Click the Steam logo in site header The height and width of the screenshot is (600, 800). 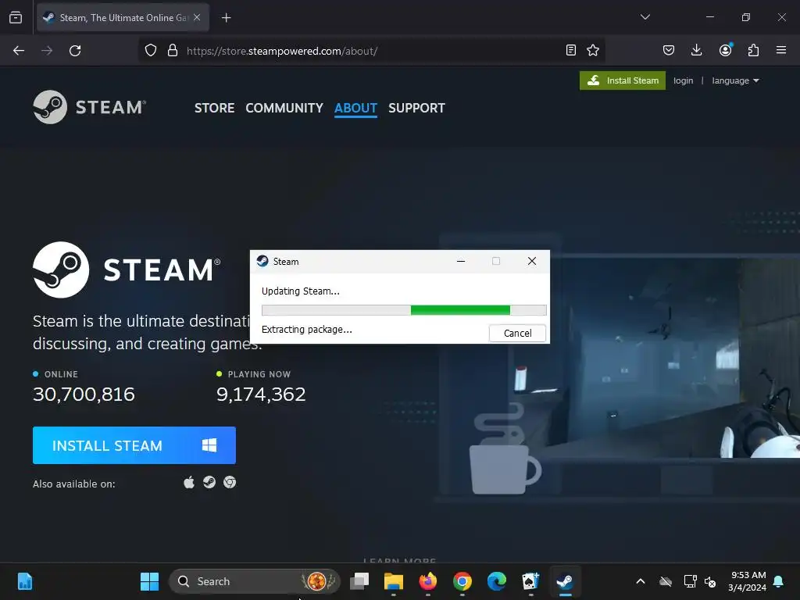pos(90,107)
